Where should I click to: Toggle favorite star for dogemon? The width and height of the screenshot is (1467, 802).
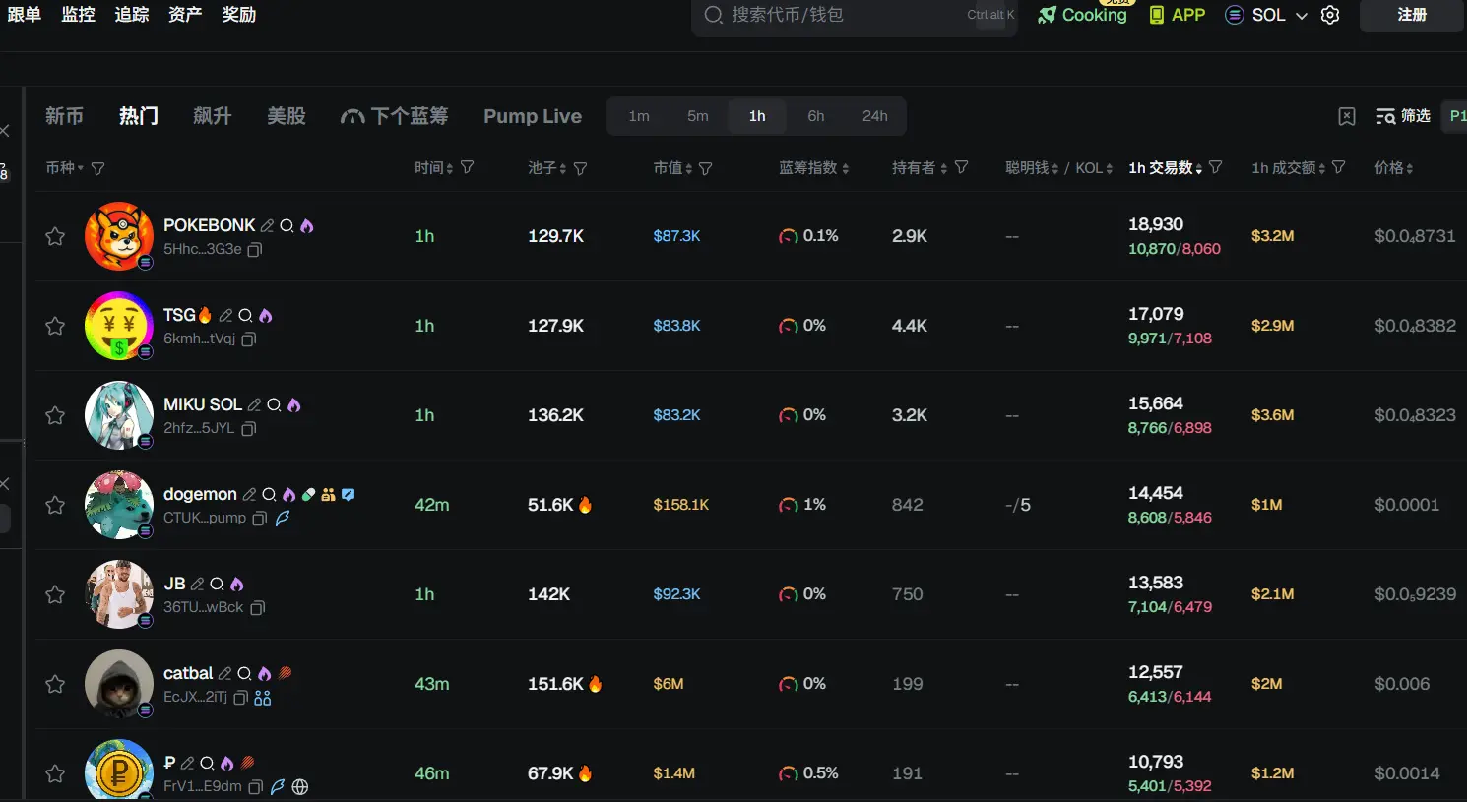[x=55, y=505]
